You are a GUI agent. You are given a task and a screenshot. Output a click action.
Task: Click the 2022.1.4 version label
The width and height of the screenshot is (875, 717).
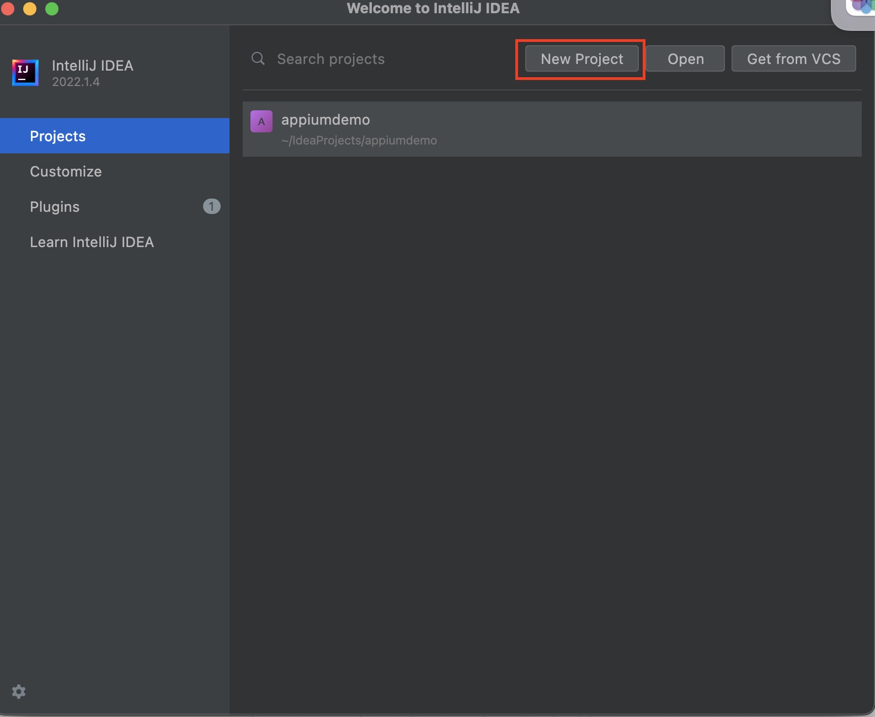(x=76, y=82)
